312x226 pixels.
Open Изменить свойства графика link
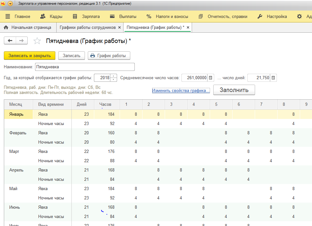click(181, 91)
